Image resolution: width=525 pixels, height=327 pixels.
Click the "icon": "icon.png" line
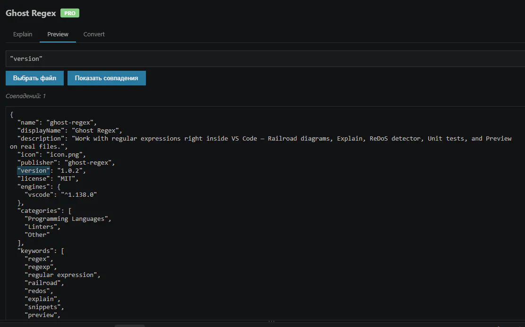tap(51, 155)
